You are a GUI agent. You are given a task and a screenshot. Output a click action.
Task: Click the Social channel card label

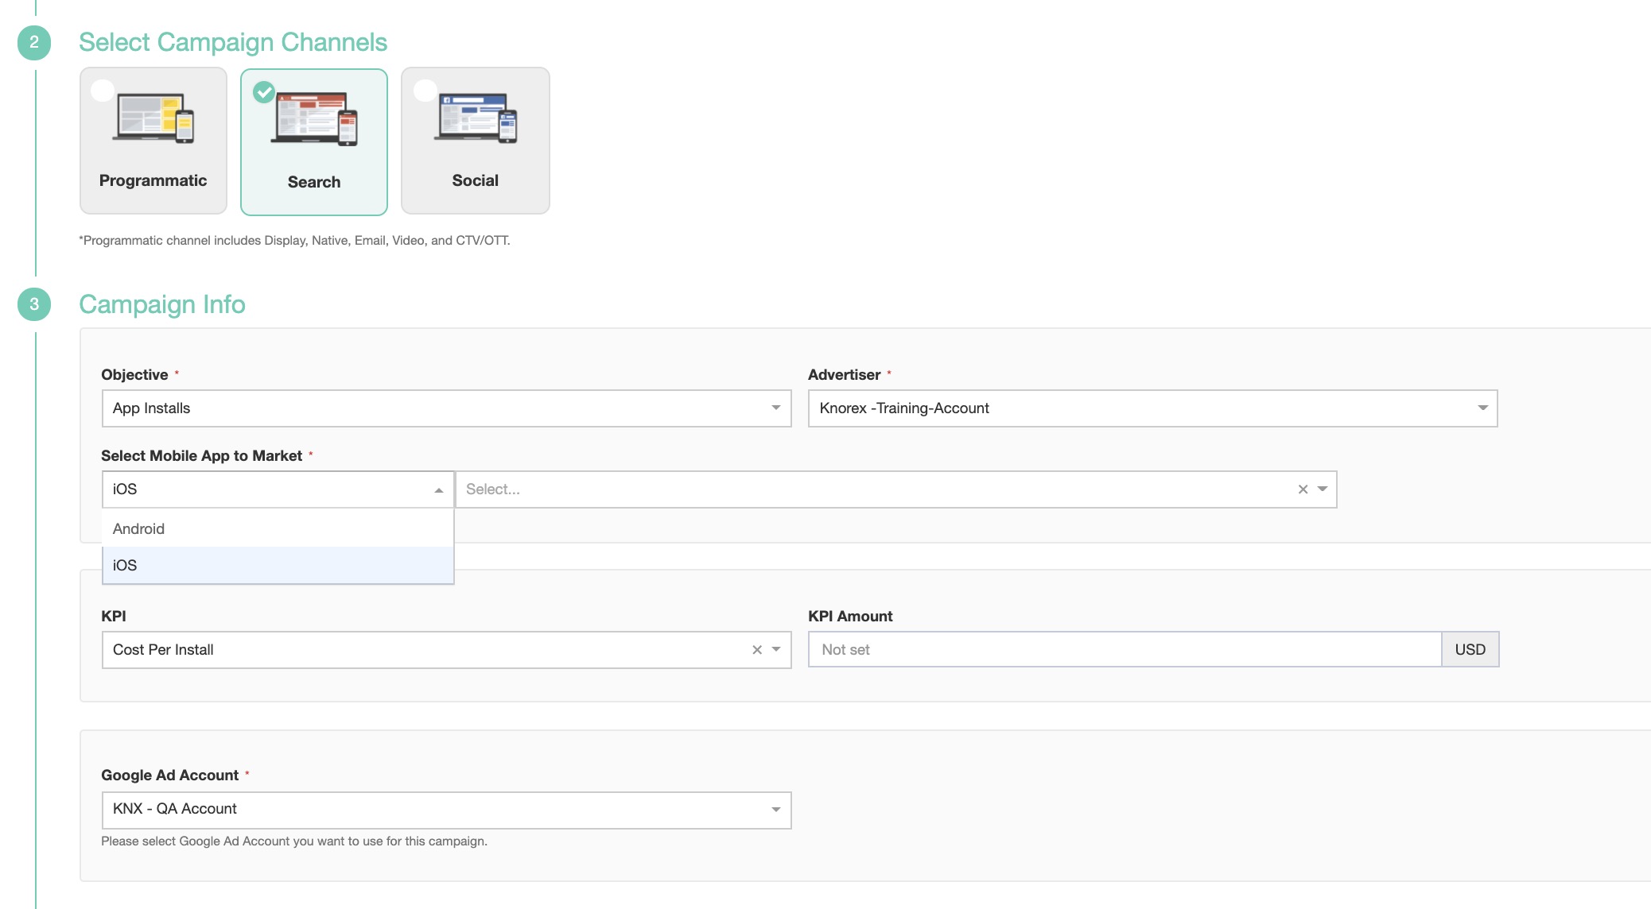click(475, 180)
